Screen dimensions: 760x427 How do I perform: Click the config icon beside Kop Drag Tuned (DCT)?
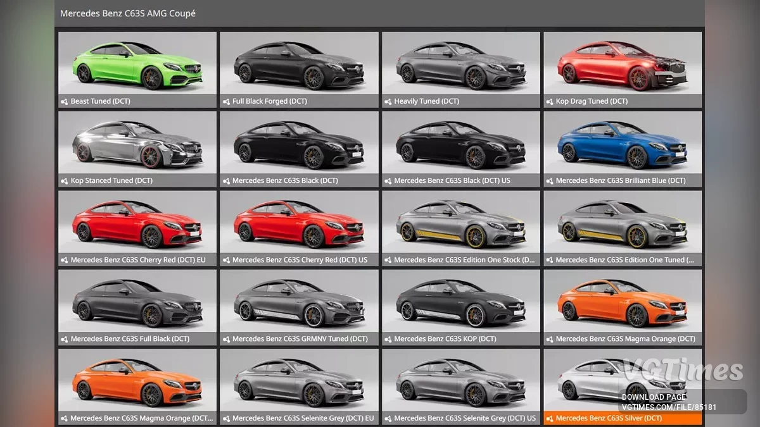click(x=550, y=101)
